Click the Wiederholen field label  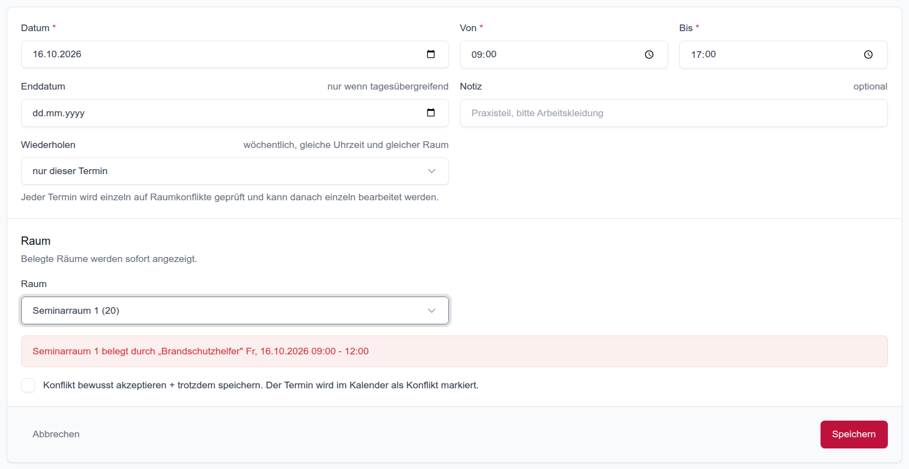[x=48, y=145]
